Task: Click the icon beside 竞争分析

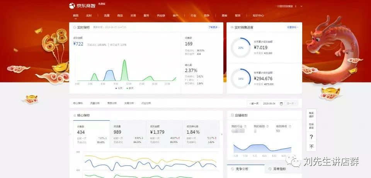Action: coord(232,169)
